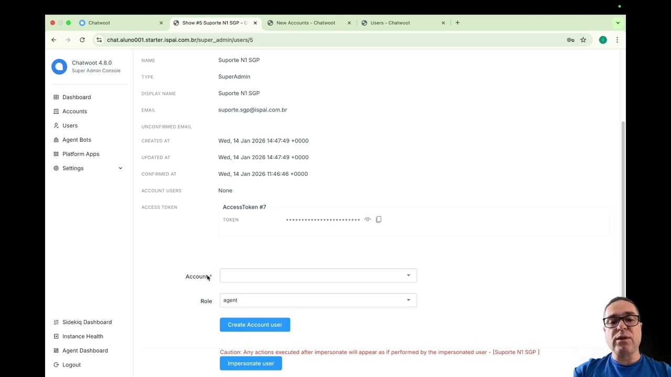Click the SuperAdmin type value
This screenshot has height=377, width=671.
234,76
